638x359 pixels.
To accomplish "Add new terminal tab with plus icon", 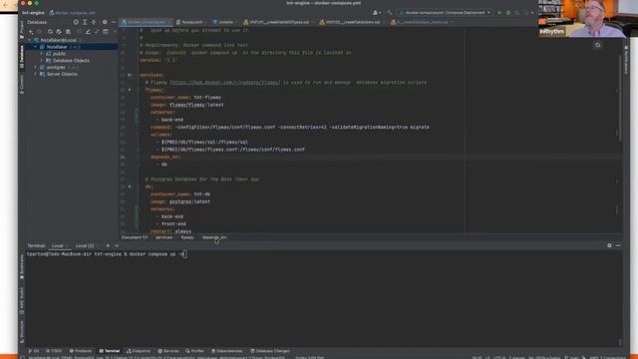I will (x=108, y=245).
